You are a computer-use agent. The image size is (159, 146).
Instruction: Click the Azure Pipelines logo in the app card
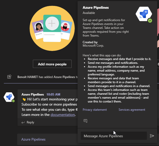(x=144, y=14)
